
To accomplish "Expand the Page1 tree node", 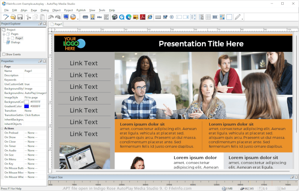I will [x=8, y=38].
